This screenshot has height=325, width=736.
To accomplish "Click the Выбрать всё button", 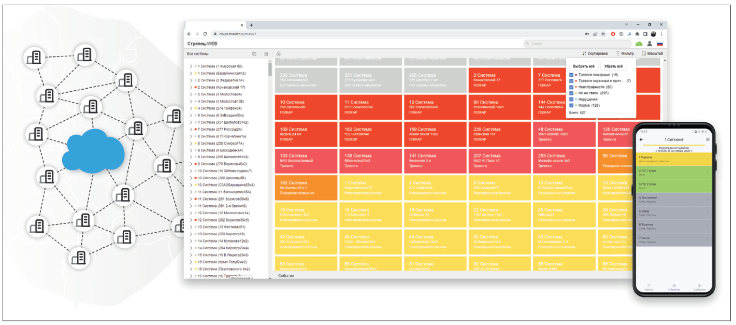I will pos(584,66).
